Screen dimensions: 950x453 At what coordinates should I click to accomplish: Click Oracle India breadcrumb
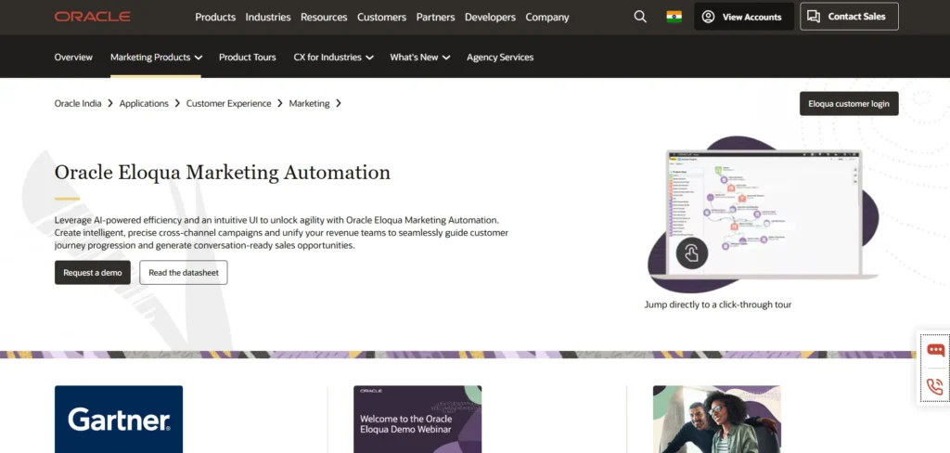click(78, 103)
